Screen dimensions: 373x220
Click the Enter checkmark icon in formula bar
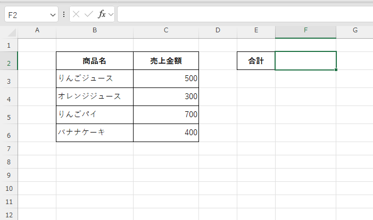tap(89, 14)
